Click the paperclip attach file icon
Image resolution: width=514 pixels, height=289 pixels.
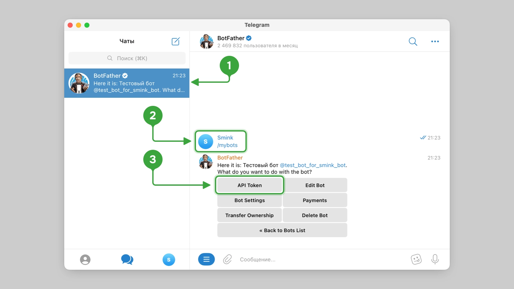coord(227,259)
